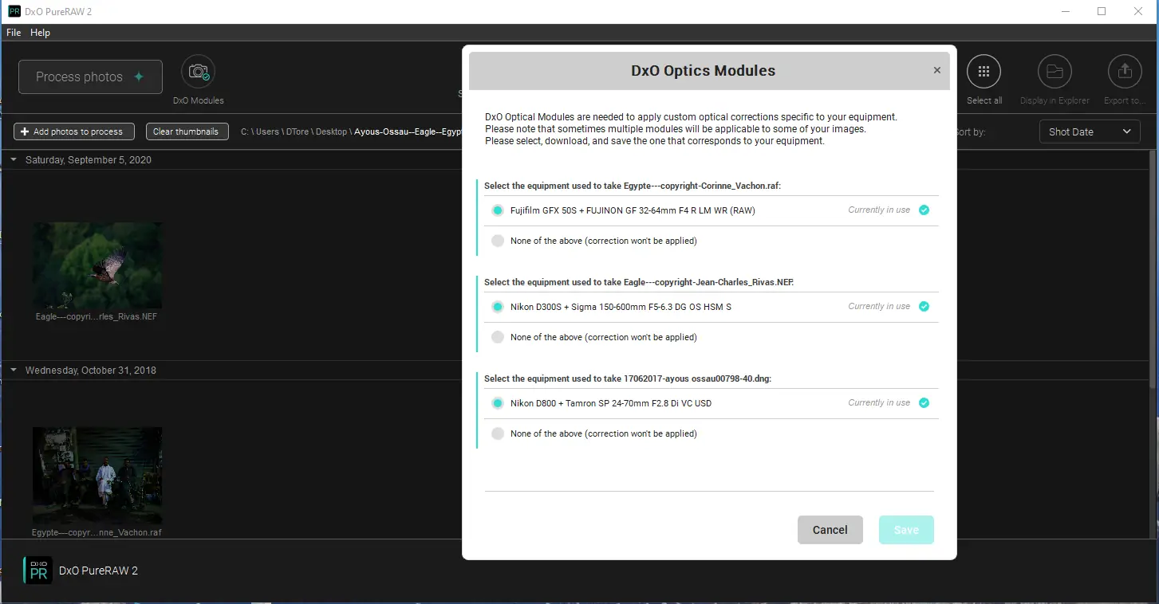Click the DxO PR logo in bottom bar
Screen dimensions: 1159x604
(37, 571)
